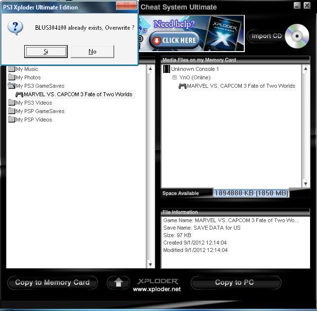The image size is (317, 311).
Task: Minimize the Cheat System Ultimate window
Action: (297, 5)
